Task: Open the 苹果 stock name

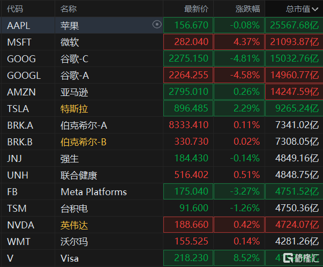Action: pyautogui.click(x=70, y=26)
